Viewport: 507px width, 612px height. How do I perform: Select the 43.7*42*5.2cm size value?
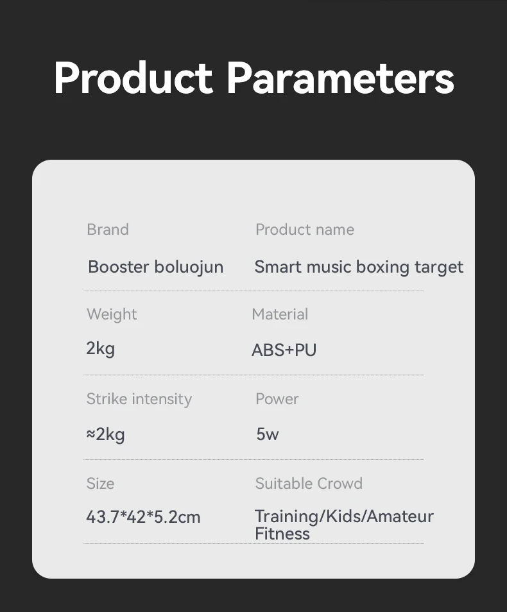143,517
